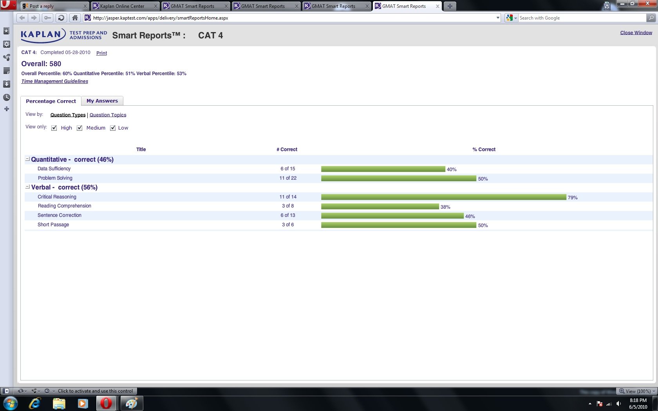This screenshot has height=411, width=658.
Task: Collapse the Quantitative section
Action: pos(27,159)
